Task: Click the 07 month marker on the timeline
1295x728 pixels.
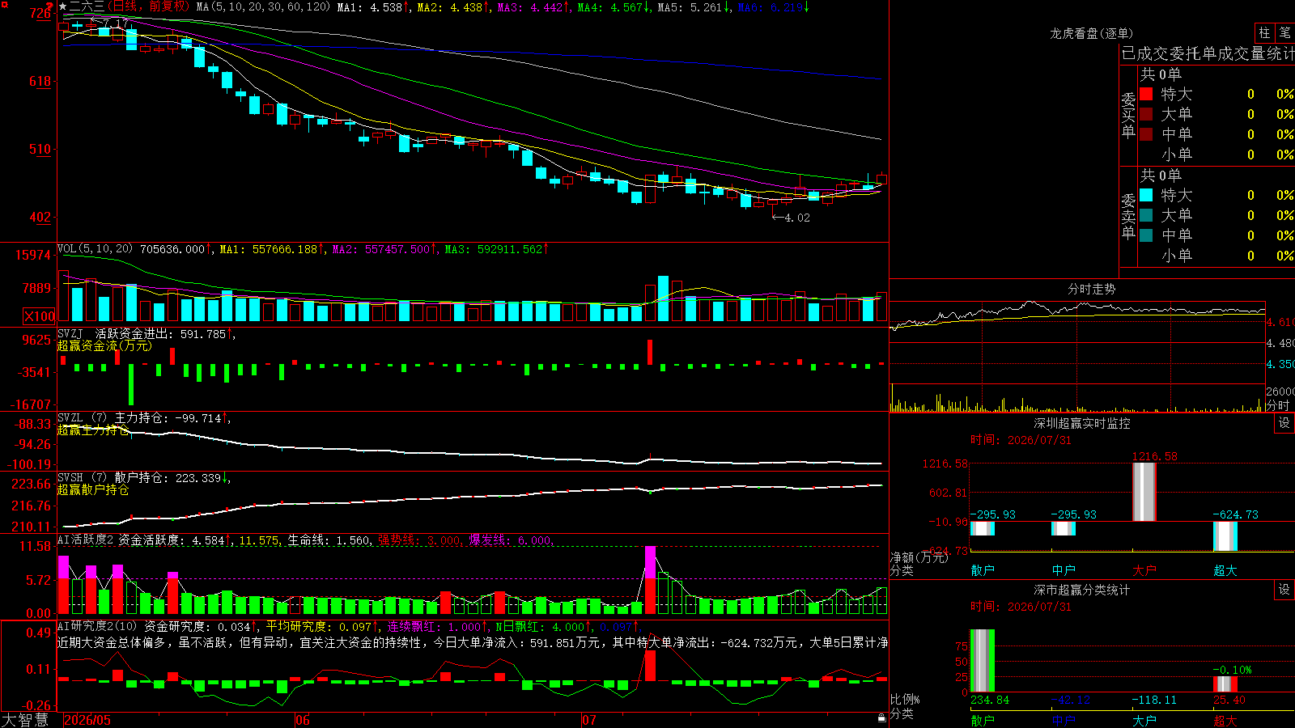Action: tap(588, 720)
